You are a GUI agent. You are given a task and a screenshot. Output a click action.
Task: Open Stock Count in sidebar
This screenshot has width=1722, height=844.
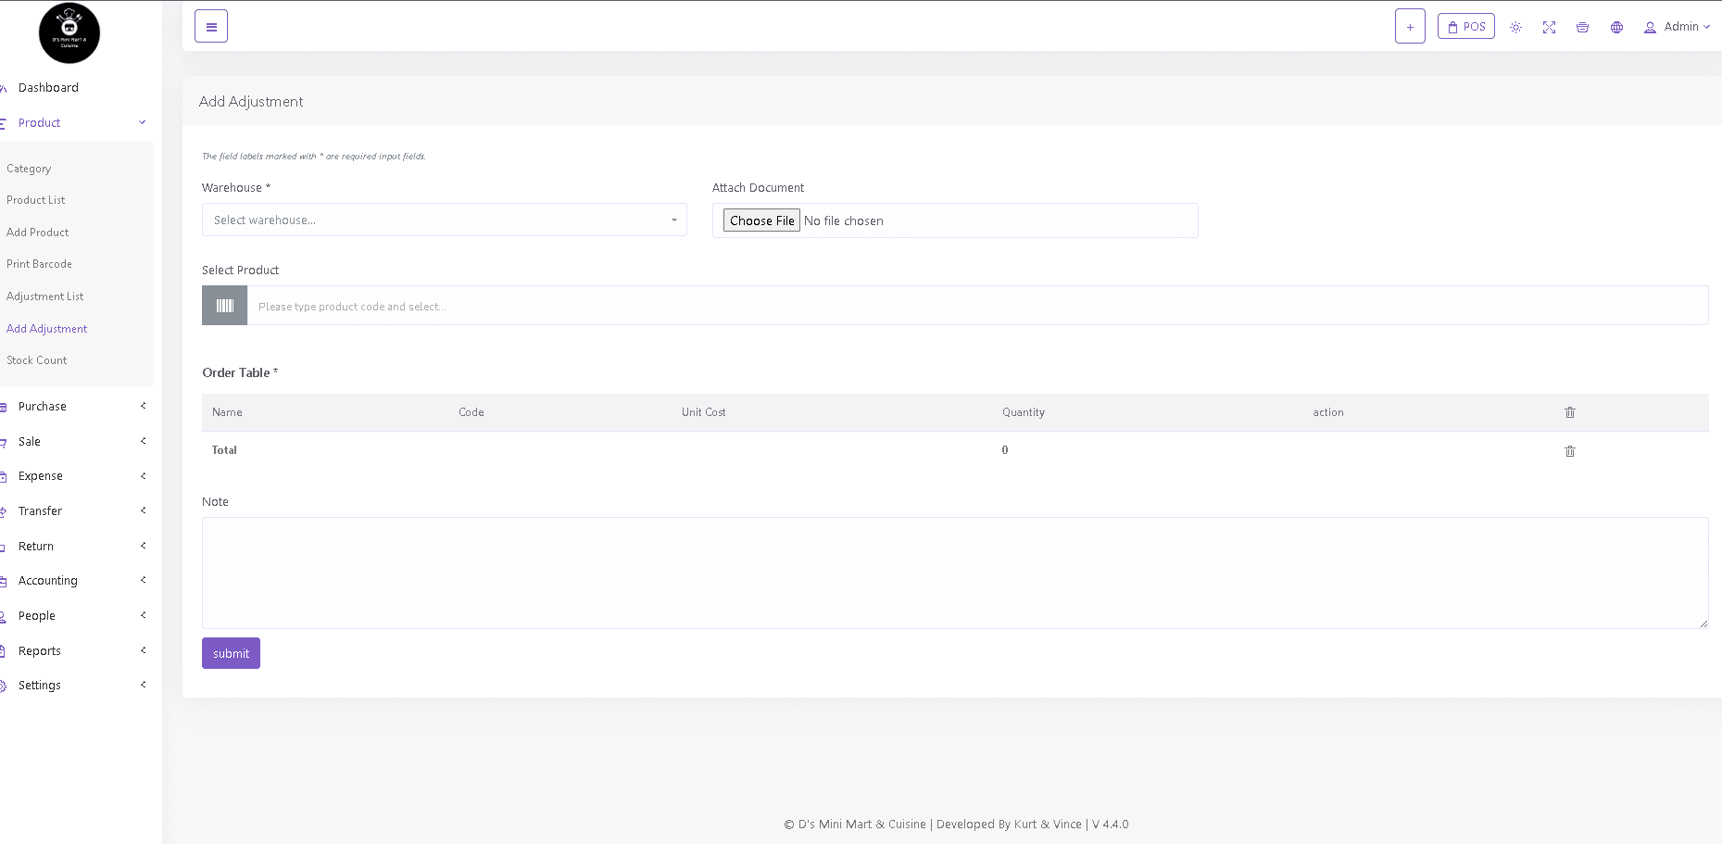click(x=37, y=360)
